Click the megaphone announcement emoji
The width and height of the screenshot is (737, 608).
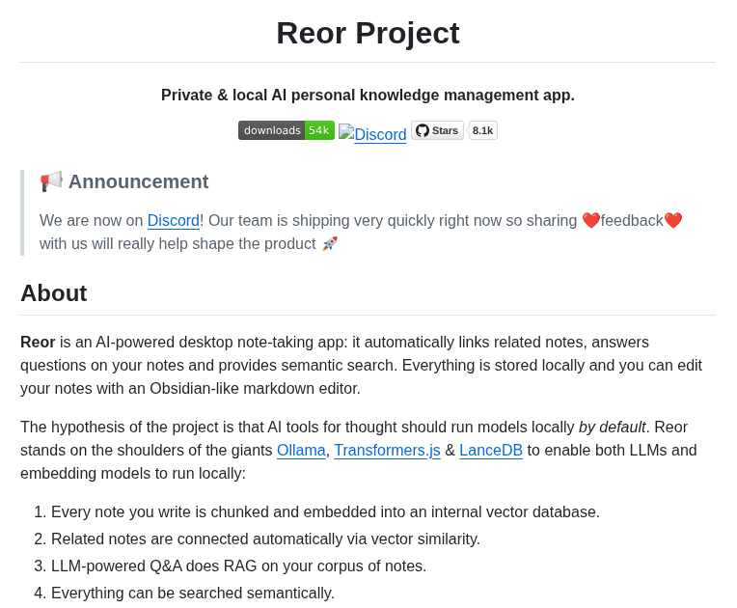coord(51,181)
